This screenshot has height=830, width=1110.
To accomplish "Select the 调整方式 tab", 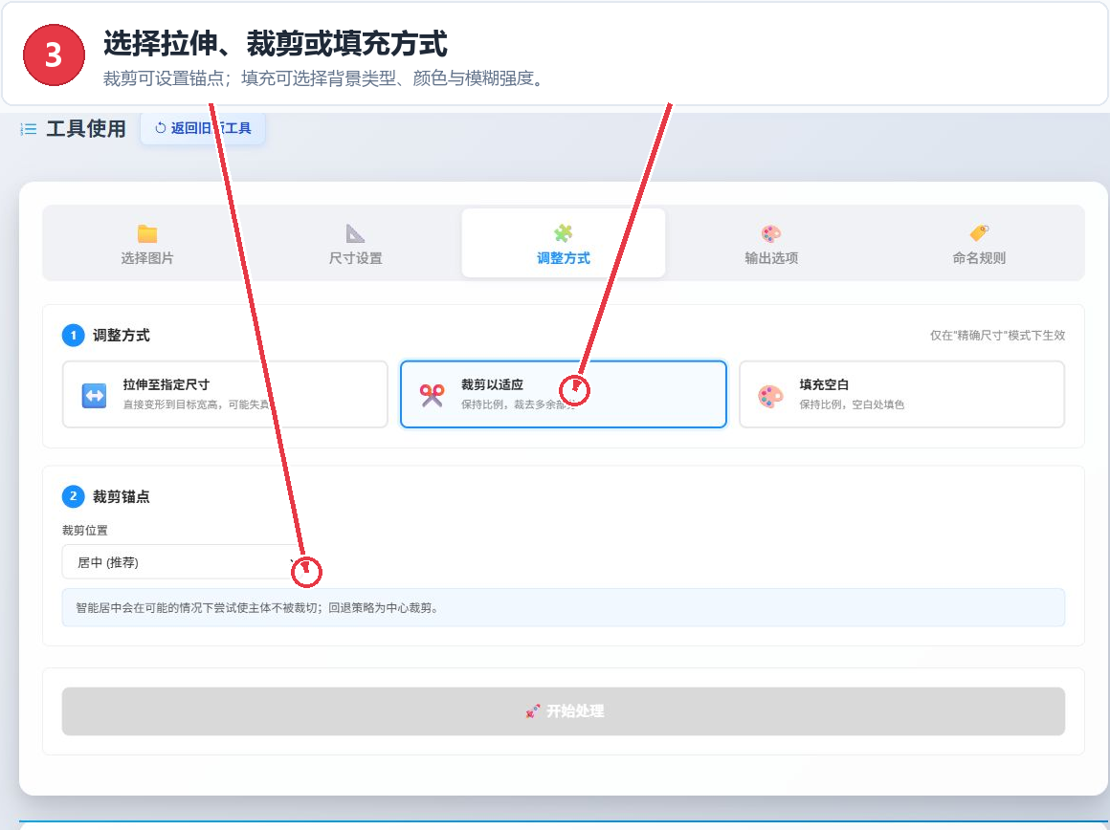I will click(563, 244).
